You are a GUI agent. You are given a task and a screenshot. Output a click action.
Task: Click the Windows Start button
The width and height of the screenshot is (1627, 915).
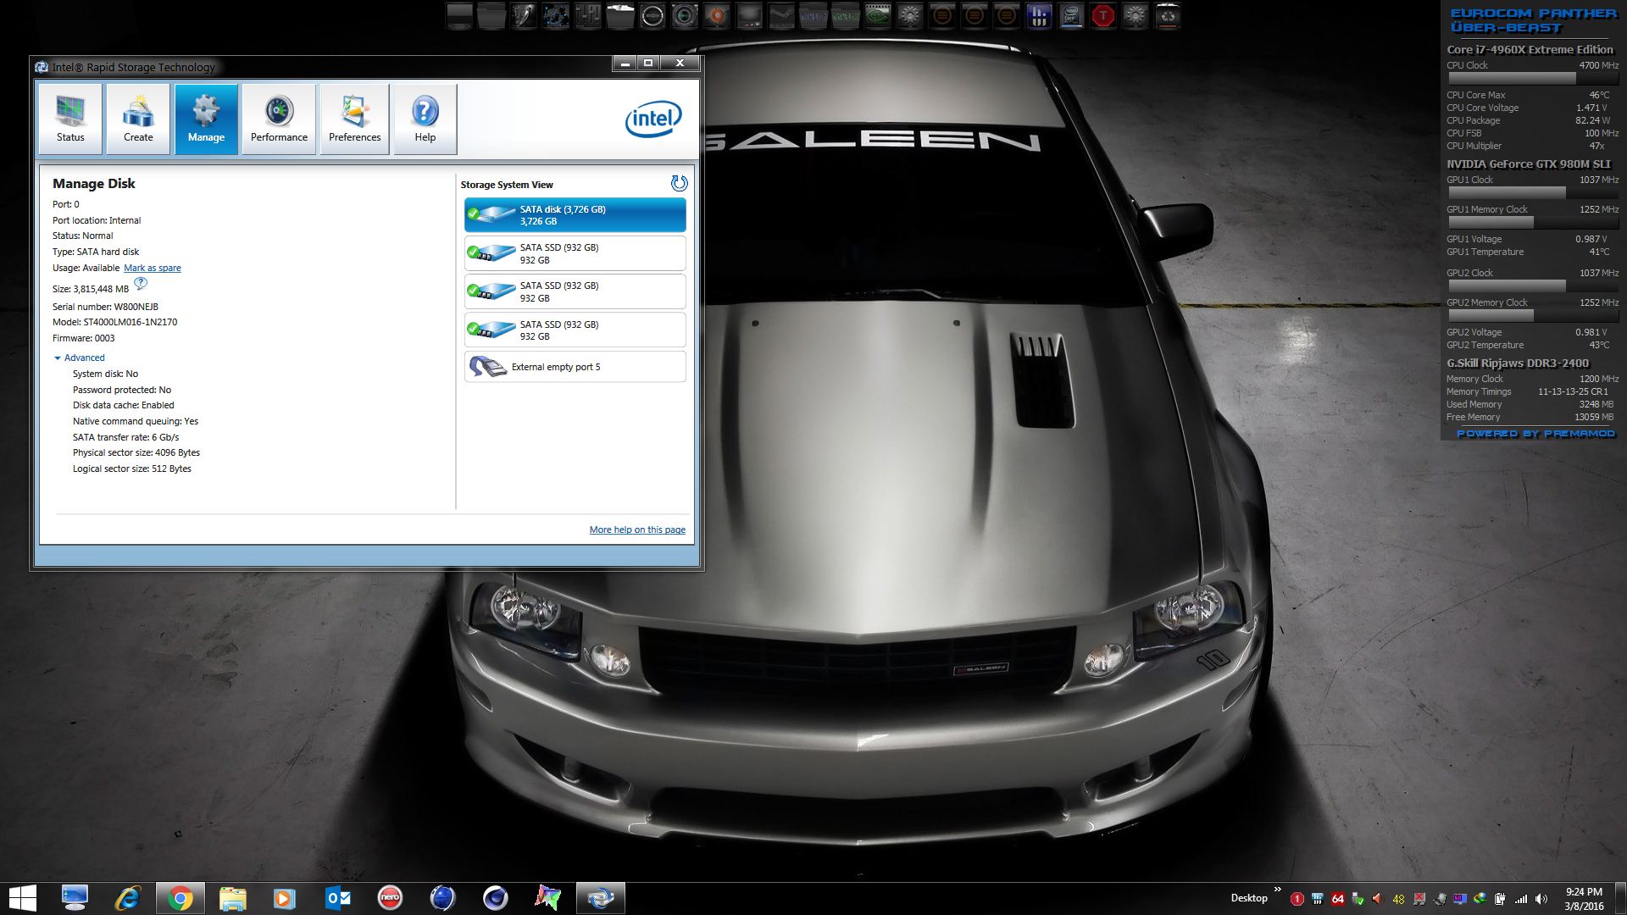point(22,898)
